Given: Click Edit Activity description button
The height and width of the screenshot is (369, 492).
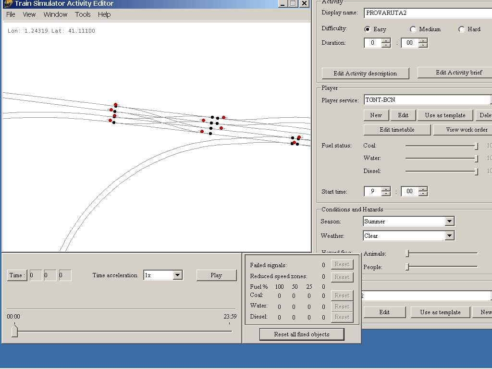Looking at the screenshot, I should 365,74.
